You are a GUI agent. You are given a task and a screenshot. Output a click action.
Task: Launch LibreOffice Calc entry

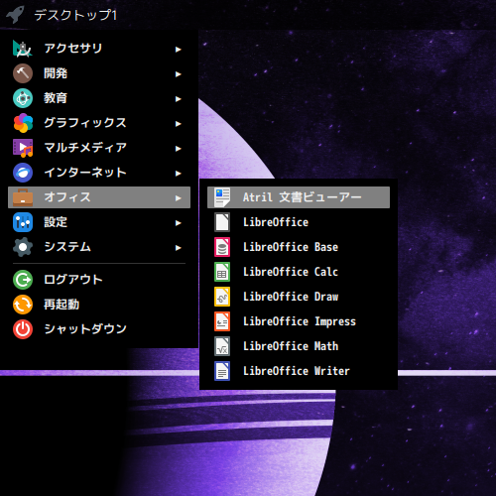pos(299,272)
